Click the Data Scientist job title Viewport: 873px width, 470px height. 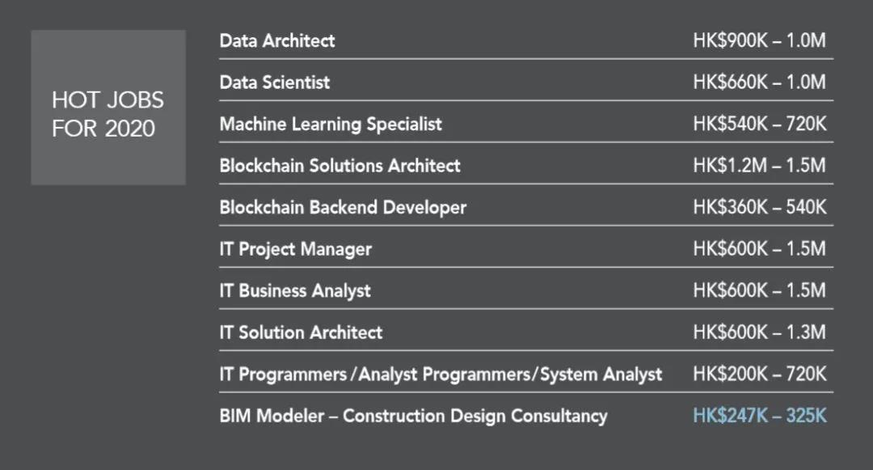[275, 83]
